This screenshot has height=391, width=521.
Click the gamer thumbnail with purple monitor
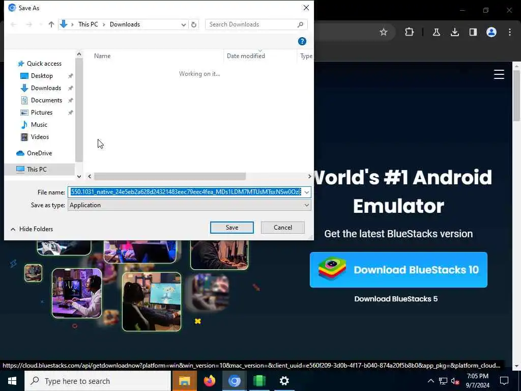pyautogui.click(x=77, y=293)
